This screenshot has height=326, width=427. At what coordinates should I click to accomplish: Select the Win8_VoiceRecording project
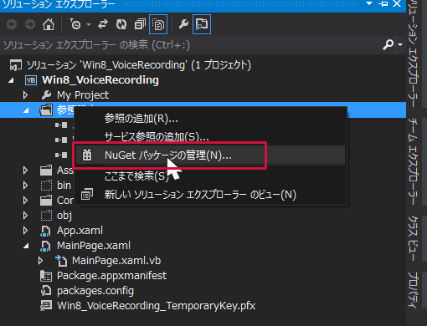(x=100, y=80)
